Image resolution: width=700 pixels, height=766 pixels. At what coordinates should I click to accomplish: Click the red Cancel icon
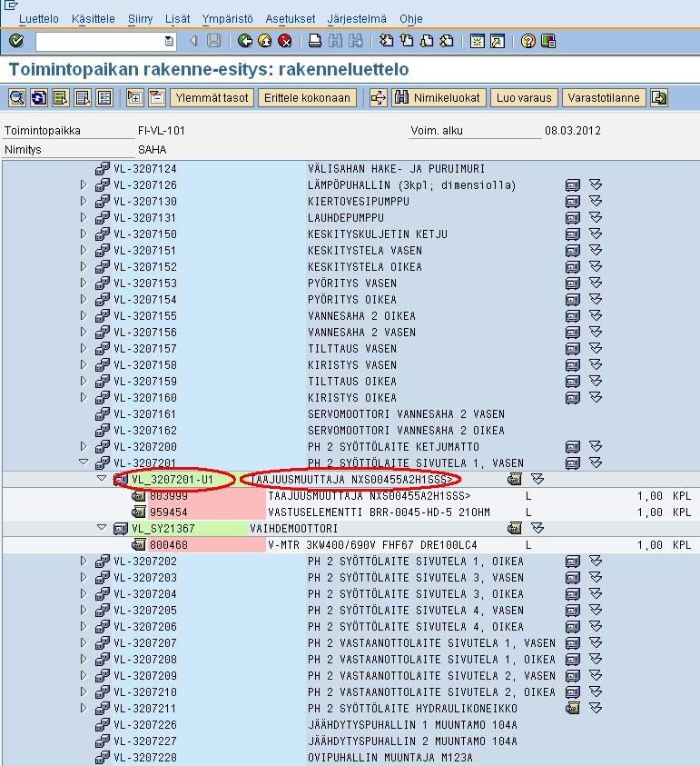[284, 41]
